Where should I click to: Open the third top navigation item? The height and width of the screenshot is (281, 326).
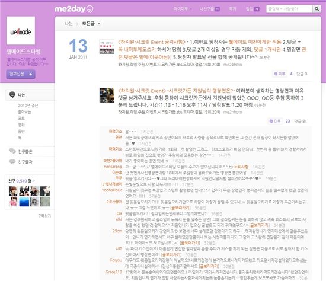coord(232,9)
